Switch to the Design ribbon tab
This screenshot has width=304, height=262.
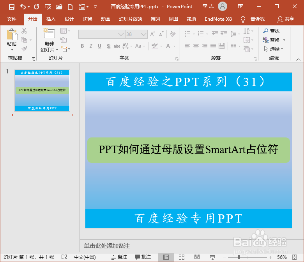coord(69,19)
